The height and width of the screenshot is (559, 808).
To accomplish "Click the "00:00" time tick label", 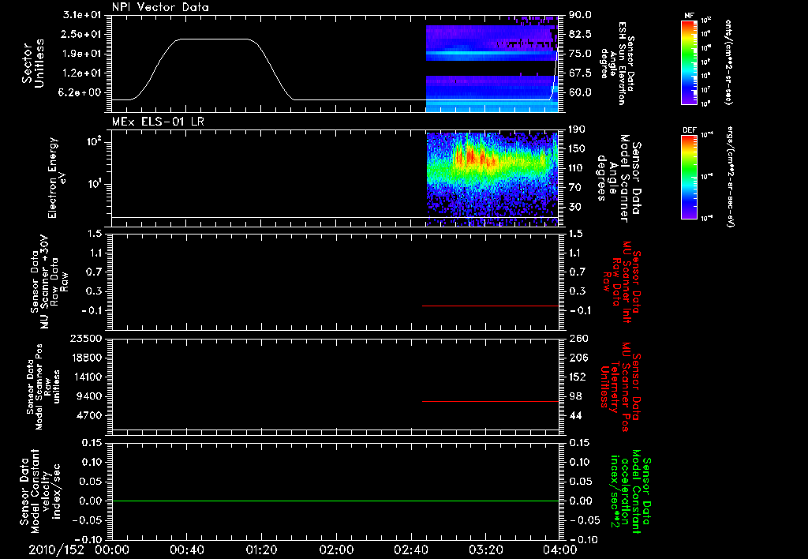I will (x=112, y=550).
